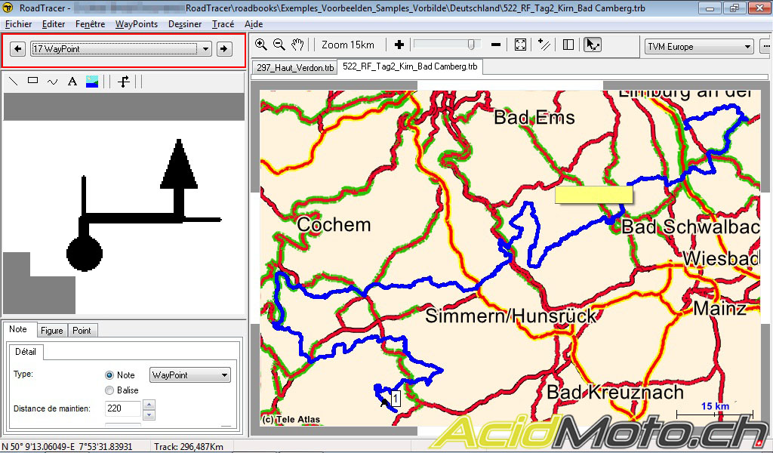Click the bold minus zoom button
773x453 pixels.
point(496,45)
